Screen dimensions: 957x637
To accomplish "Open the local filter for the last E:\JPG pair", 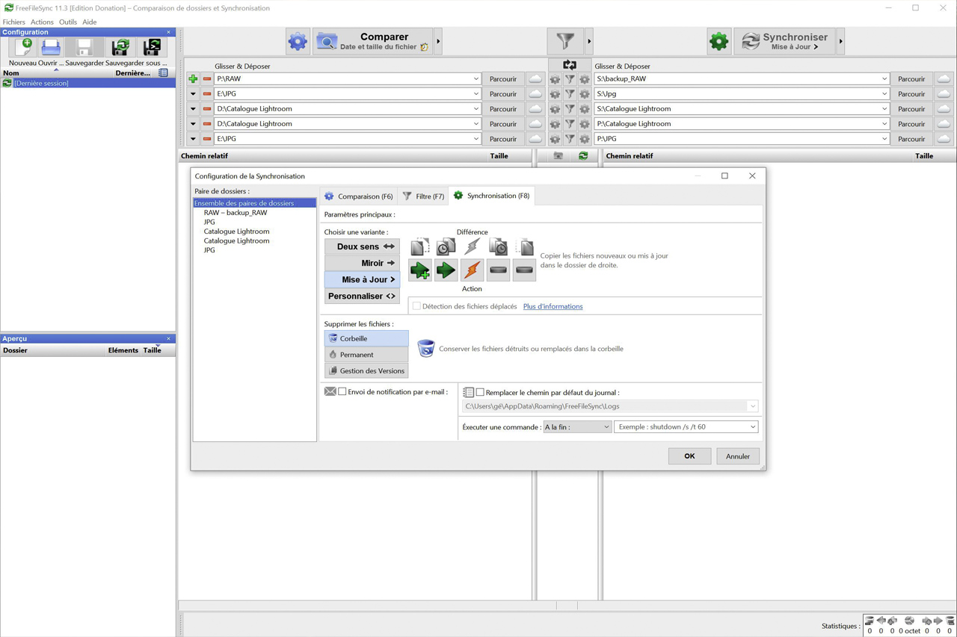I will 570,139.
